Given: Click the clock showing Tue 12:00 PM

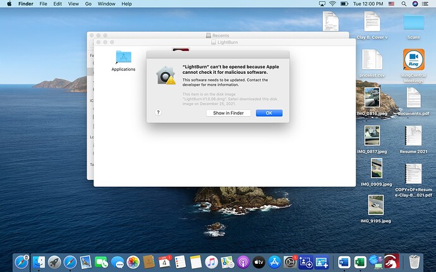Looking at the screenshot, I should [368, 4].
